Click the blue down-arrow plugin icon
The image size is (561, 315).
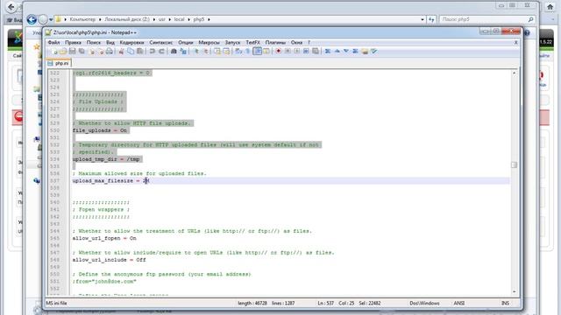click(x=346, y=52)
